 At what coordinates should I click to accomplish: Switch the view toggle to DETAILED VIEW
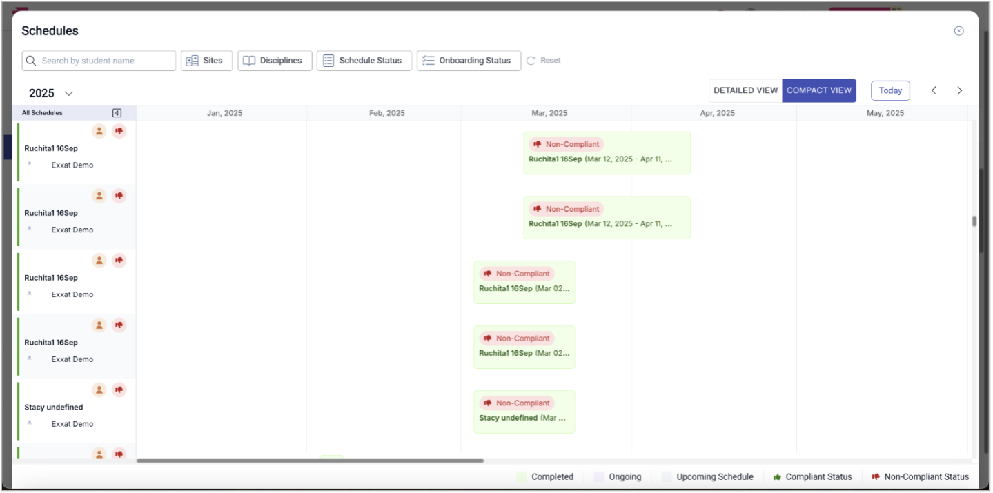[745, 90]
